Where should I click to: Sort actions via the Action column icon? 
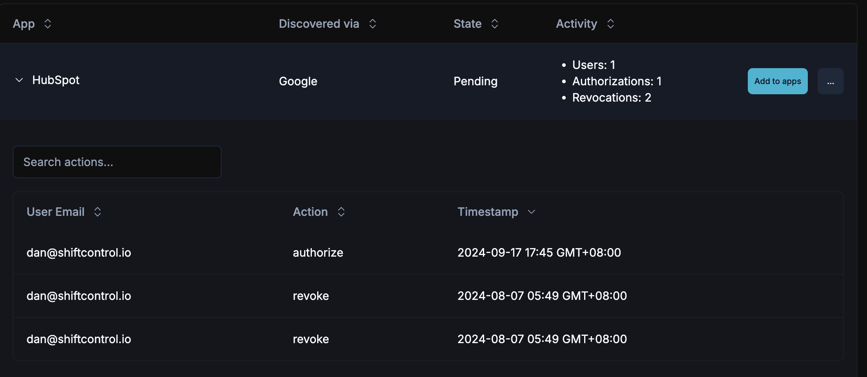[x=341, y=212]
